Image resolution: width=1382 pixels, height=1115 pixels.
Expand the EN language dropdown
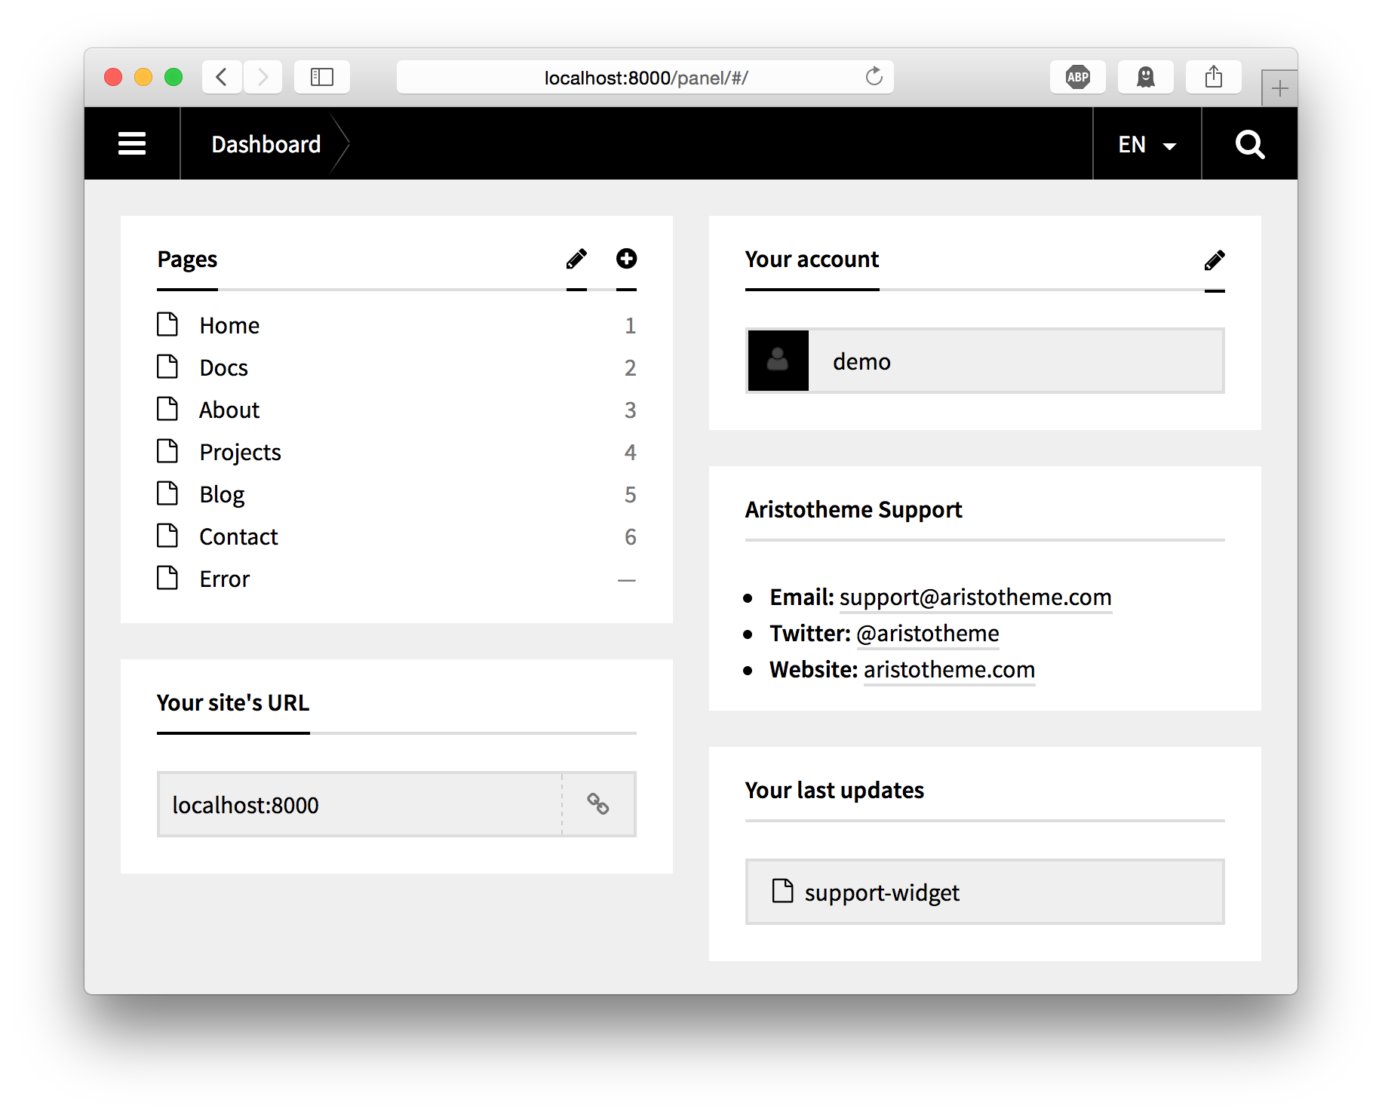(x=1147, y=144)
